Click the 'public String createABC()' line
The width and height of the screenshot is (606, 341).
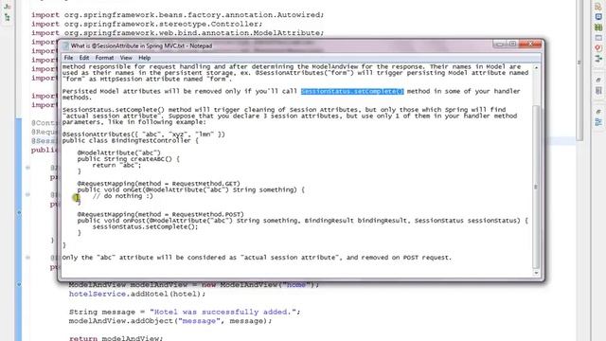[129, 159]
